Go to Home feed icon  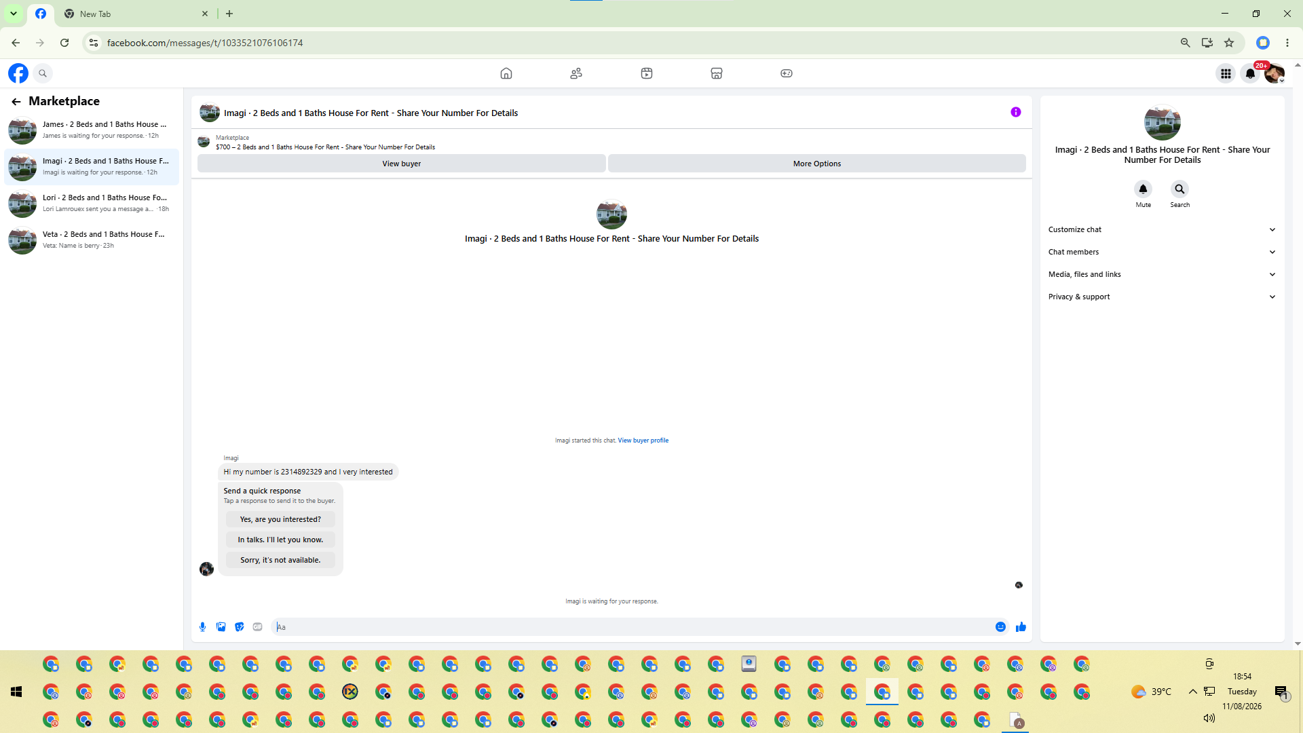pos(506,73)
